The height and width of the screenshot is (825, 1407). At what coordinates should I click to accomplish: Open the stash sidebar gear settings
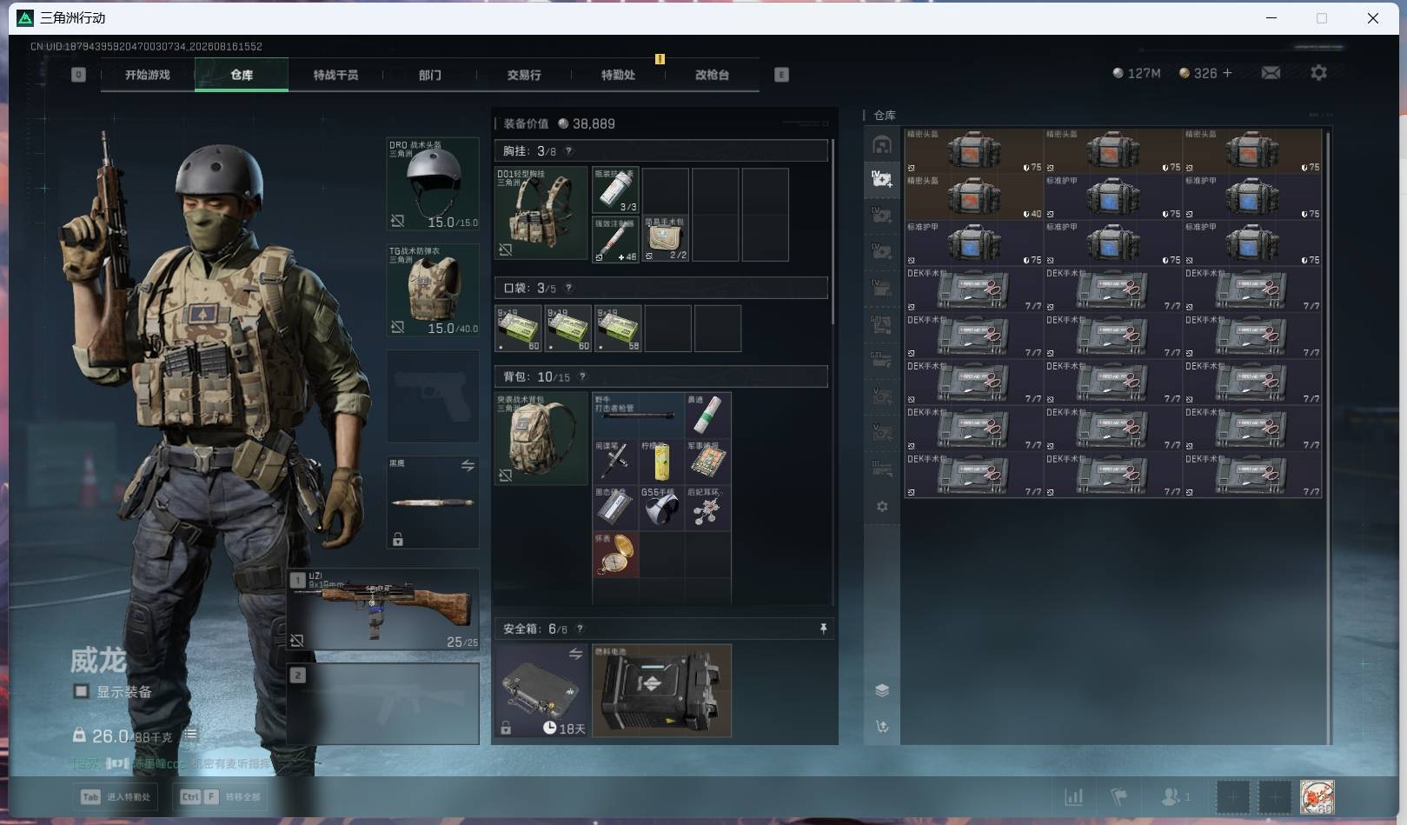[882, 506]
